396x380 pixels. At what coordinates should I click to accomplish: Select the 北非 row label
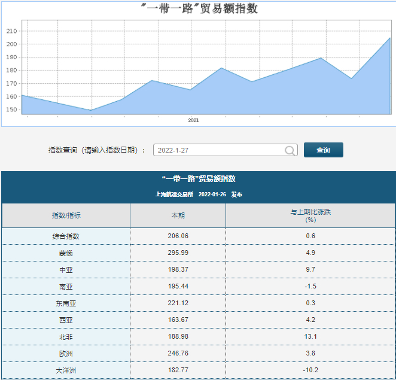66,337
